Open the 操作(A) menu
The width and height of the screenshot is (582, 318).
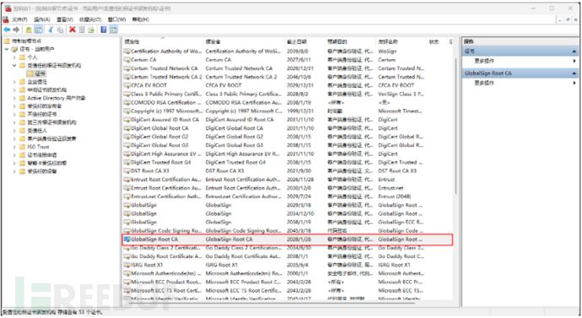42,19
